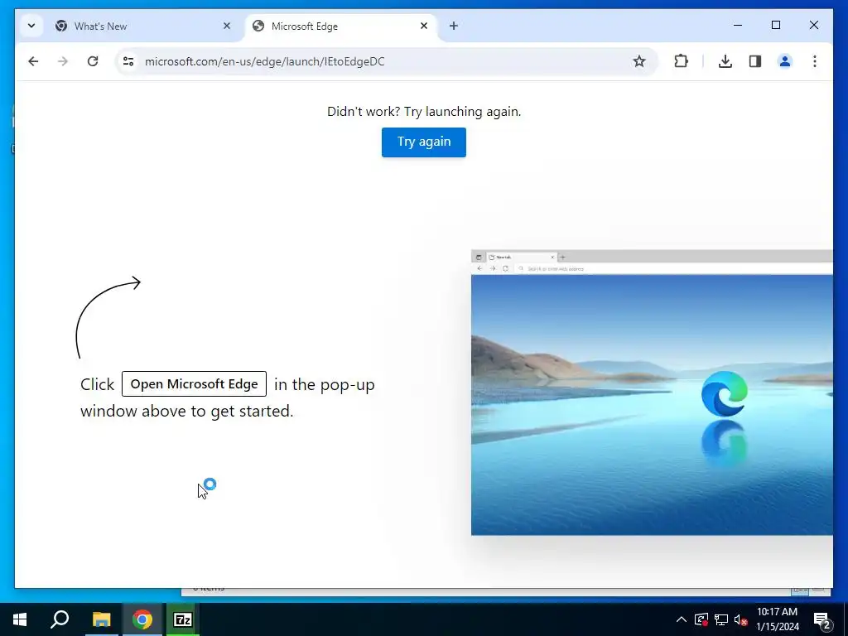Open the Chrome three-dot menu
This screenshot has width=848, height=636.
(x=815, y=61)
